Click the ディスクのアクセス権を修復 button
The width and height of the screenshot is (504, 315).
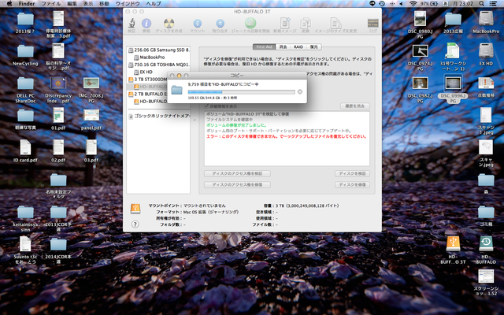click(x=237, y=185)
